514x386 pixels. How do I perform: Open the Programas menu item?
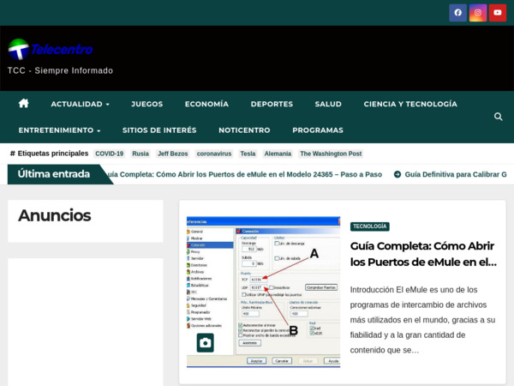[x=318, y=130]
